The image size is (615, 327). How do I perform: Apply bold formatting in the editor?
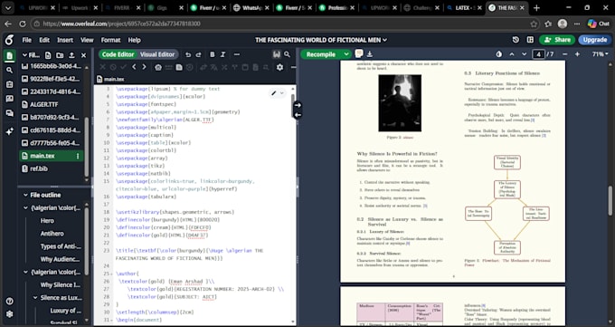(213, 54)
